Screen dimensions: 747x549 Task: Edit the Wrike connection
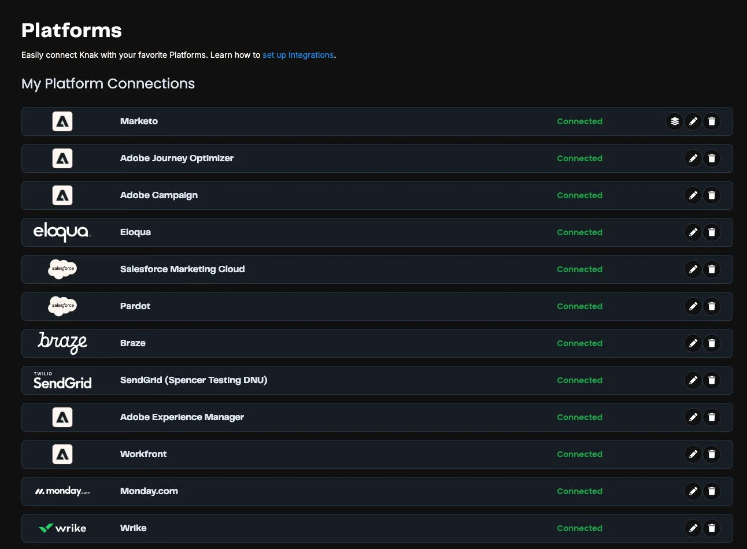click(x=693, y=528)
